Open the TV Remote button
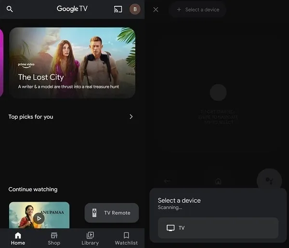This screenshot has width=289, height=248. (x=112, y=213)
